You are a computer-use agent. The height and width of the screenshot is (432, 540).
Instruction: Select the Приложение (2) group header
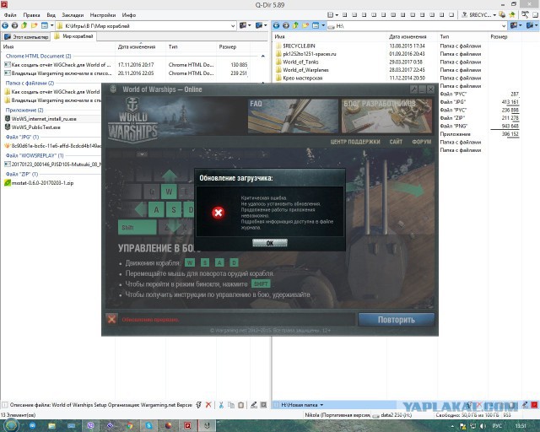(x=24, y=110)
